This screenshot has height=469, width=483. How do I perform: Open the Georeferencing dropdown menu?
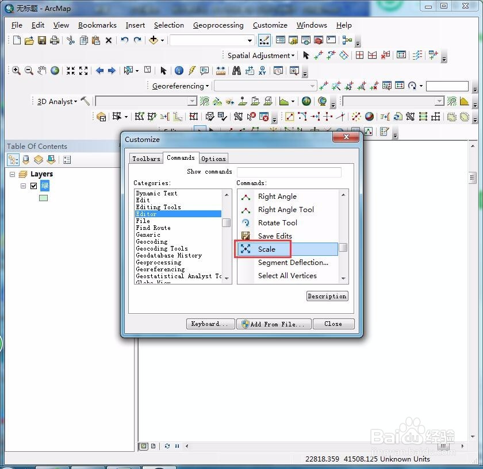[180, 86]
